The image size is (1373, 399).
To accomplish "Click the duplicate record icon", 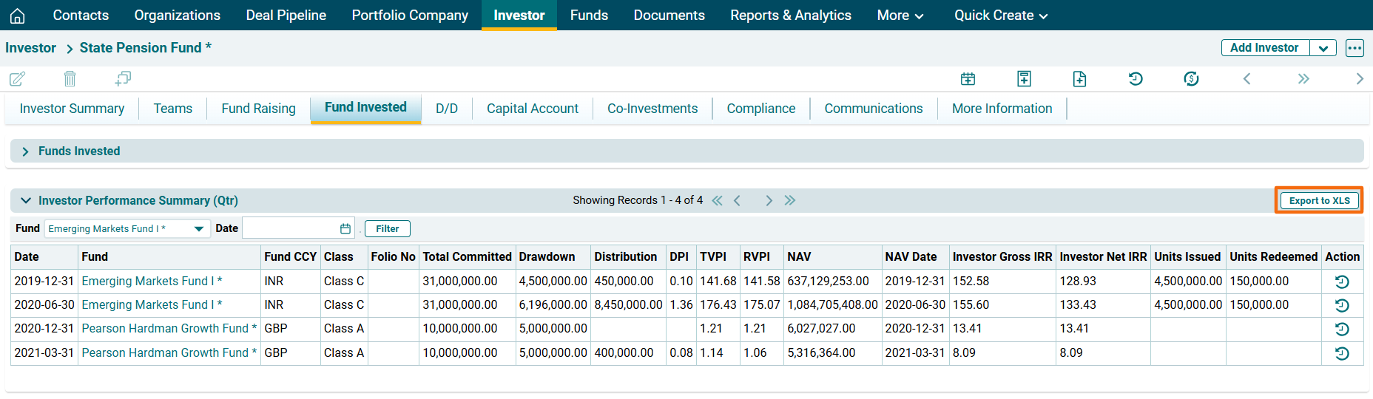I will point(123,78).
